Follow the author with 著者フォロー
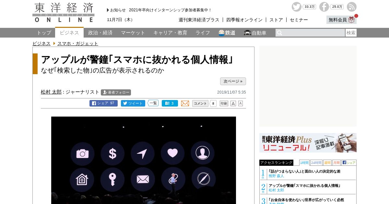This screenshot has width=389, height=204. [116, 92]
